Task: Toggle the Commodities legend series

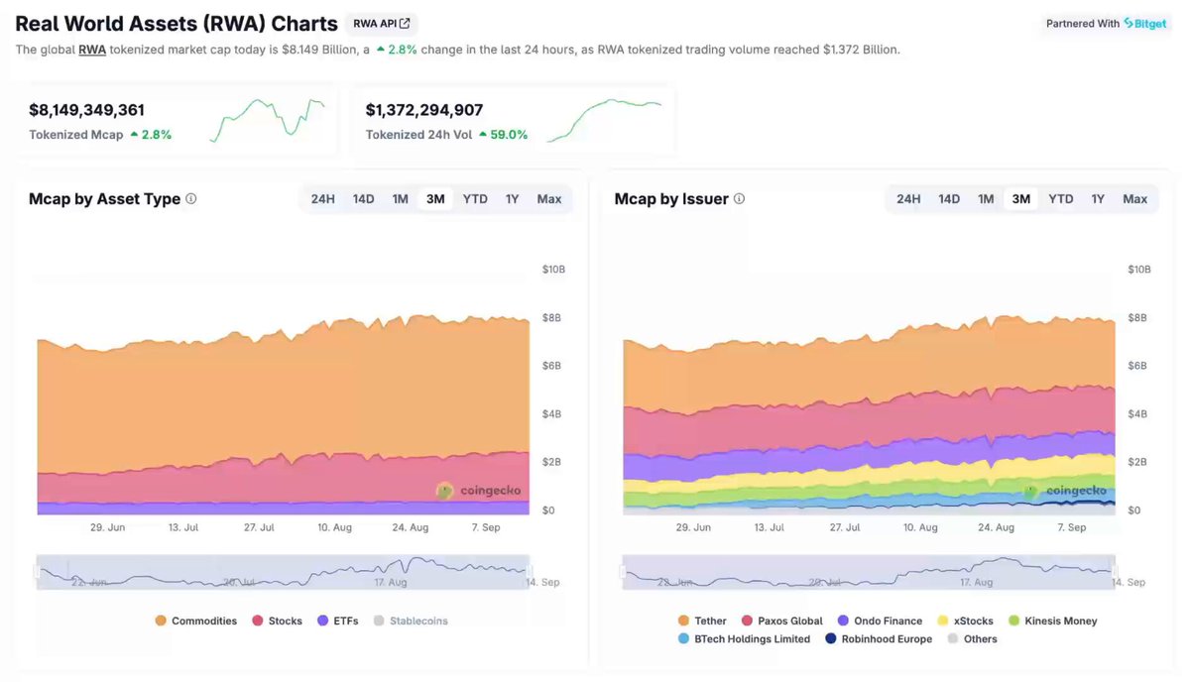Action: tap(196, 622)
